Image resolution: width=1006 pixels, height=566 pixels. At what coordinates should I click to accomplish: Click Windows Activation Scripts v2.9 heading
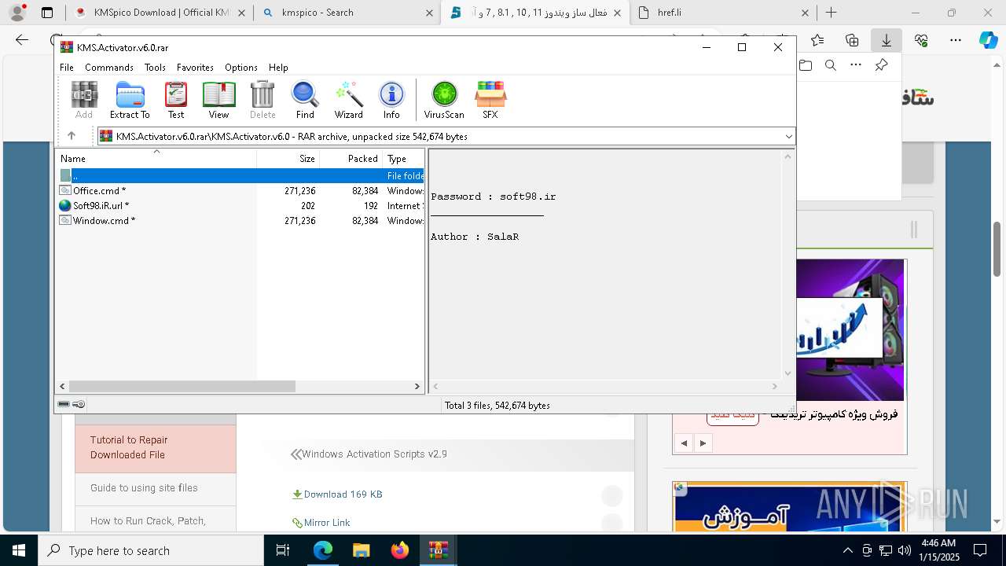pos(374,454)
